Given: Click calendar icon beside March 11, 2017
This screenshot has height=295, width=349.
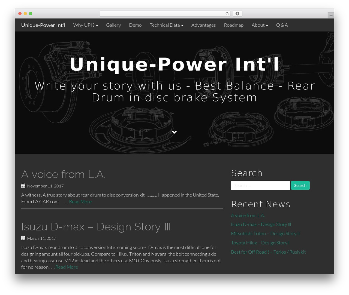Looking at the screenshot, I should pyautogui.click(x=23, y=238).
